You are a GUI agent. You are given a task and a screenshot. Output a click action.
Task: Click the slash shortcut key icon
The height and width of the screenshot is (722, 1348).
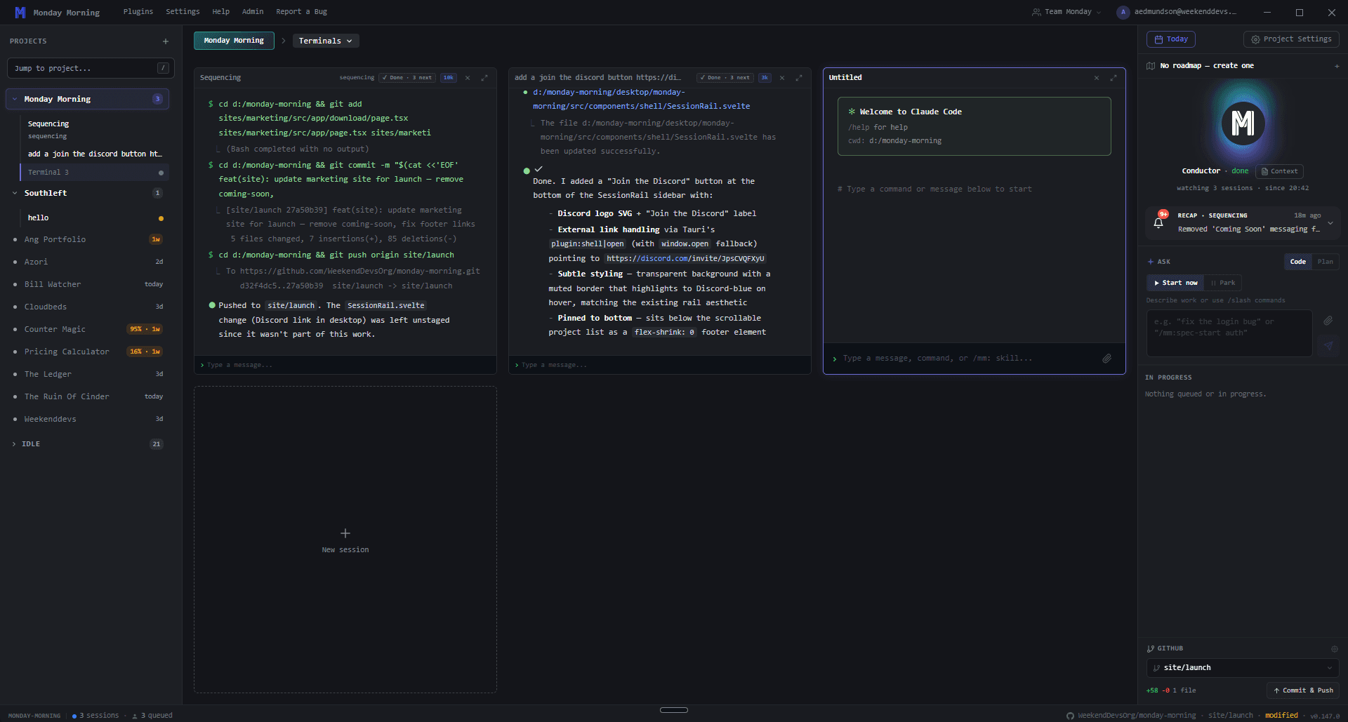pyautogui.click(x=163, y=68)
